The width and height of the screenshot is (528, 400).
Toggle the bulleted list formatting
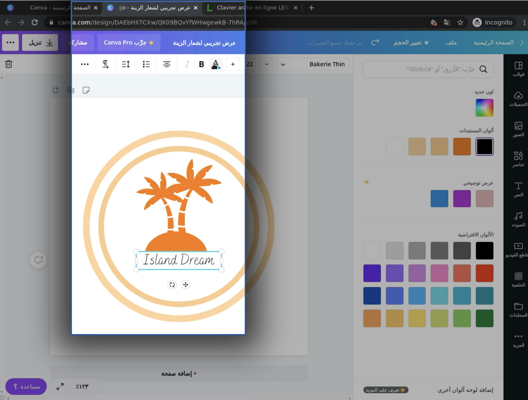click(x=146, y=64)
